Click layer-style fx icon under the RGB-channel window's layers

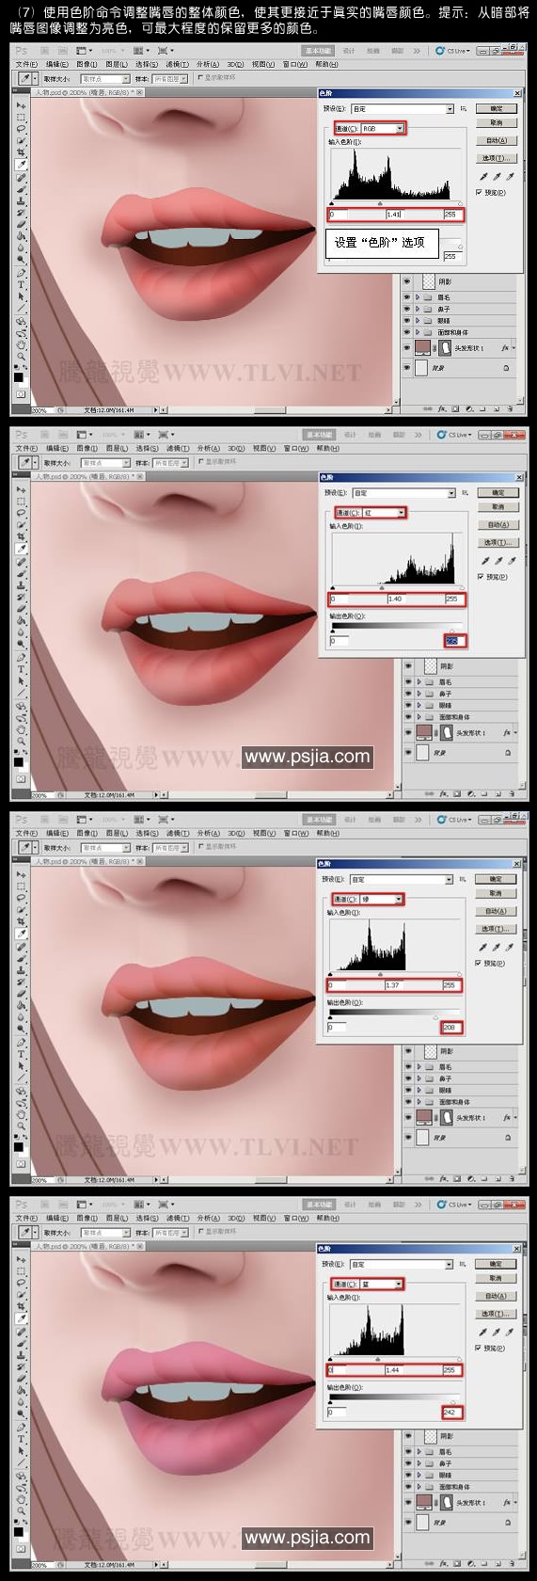point(444,408)
